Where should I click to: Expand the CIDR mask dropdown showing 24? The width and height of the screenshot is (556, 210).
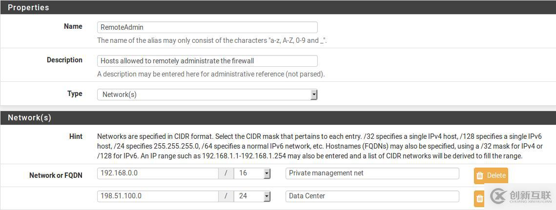252,196
